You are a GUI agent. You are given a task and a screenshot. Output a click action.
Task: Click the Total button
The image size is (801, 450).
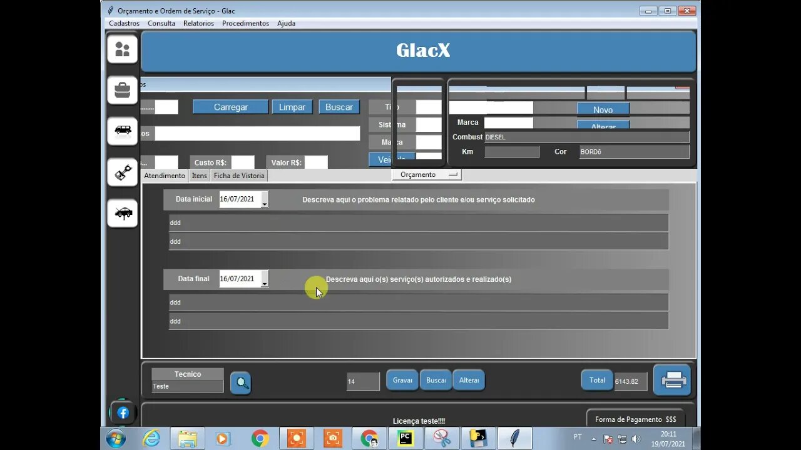click(x=597, y=380)
